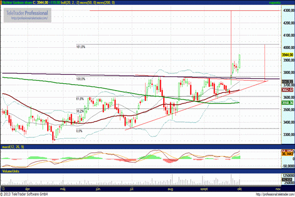This screenshot has height=197, width=295.
Task: Select the 38,2% Fibonacci level label
Action: tap(80, 111)
